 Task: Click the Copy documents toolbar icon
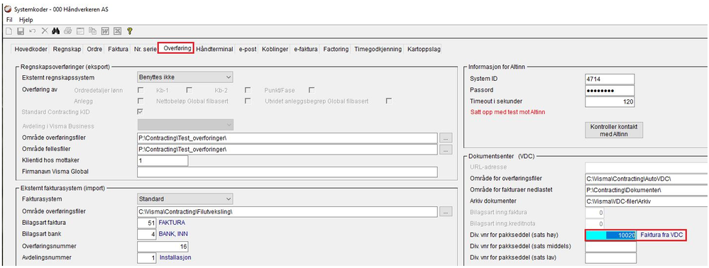(x=93, y=30)
